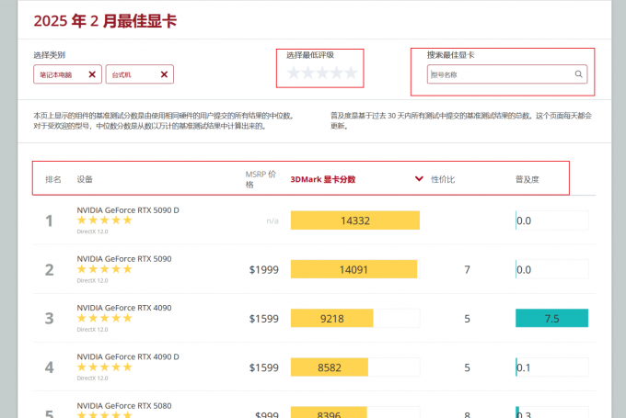The image size is (626, 418).
Task: Set minimum rating to two stars
Action: 307,73
